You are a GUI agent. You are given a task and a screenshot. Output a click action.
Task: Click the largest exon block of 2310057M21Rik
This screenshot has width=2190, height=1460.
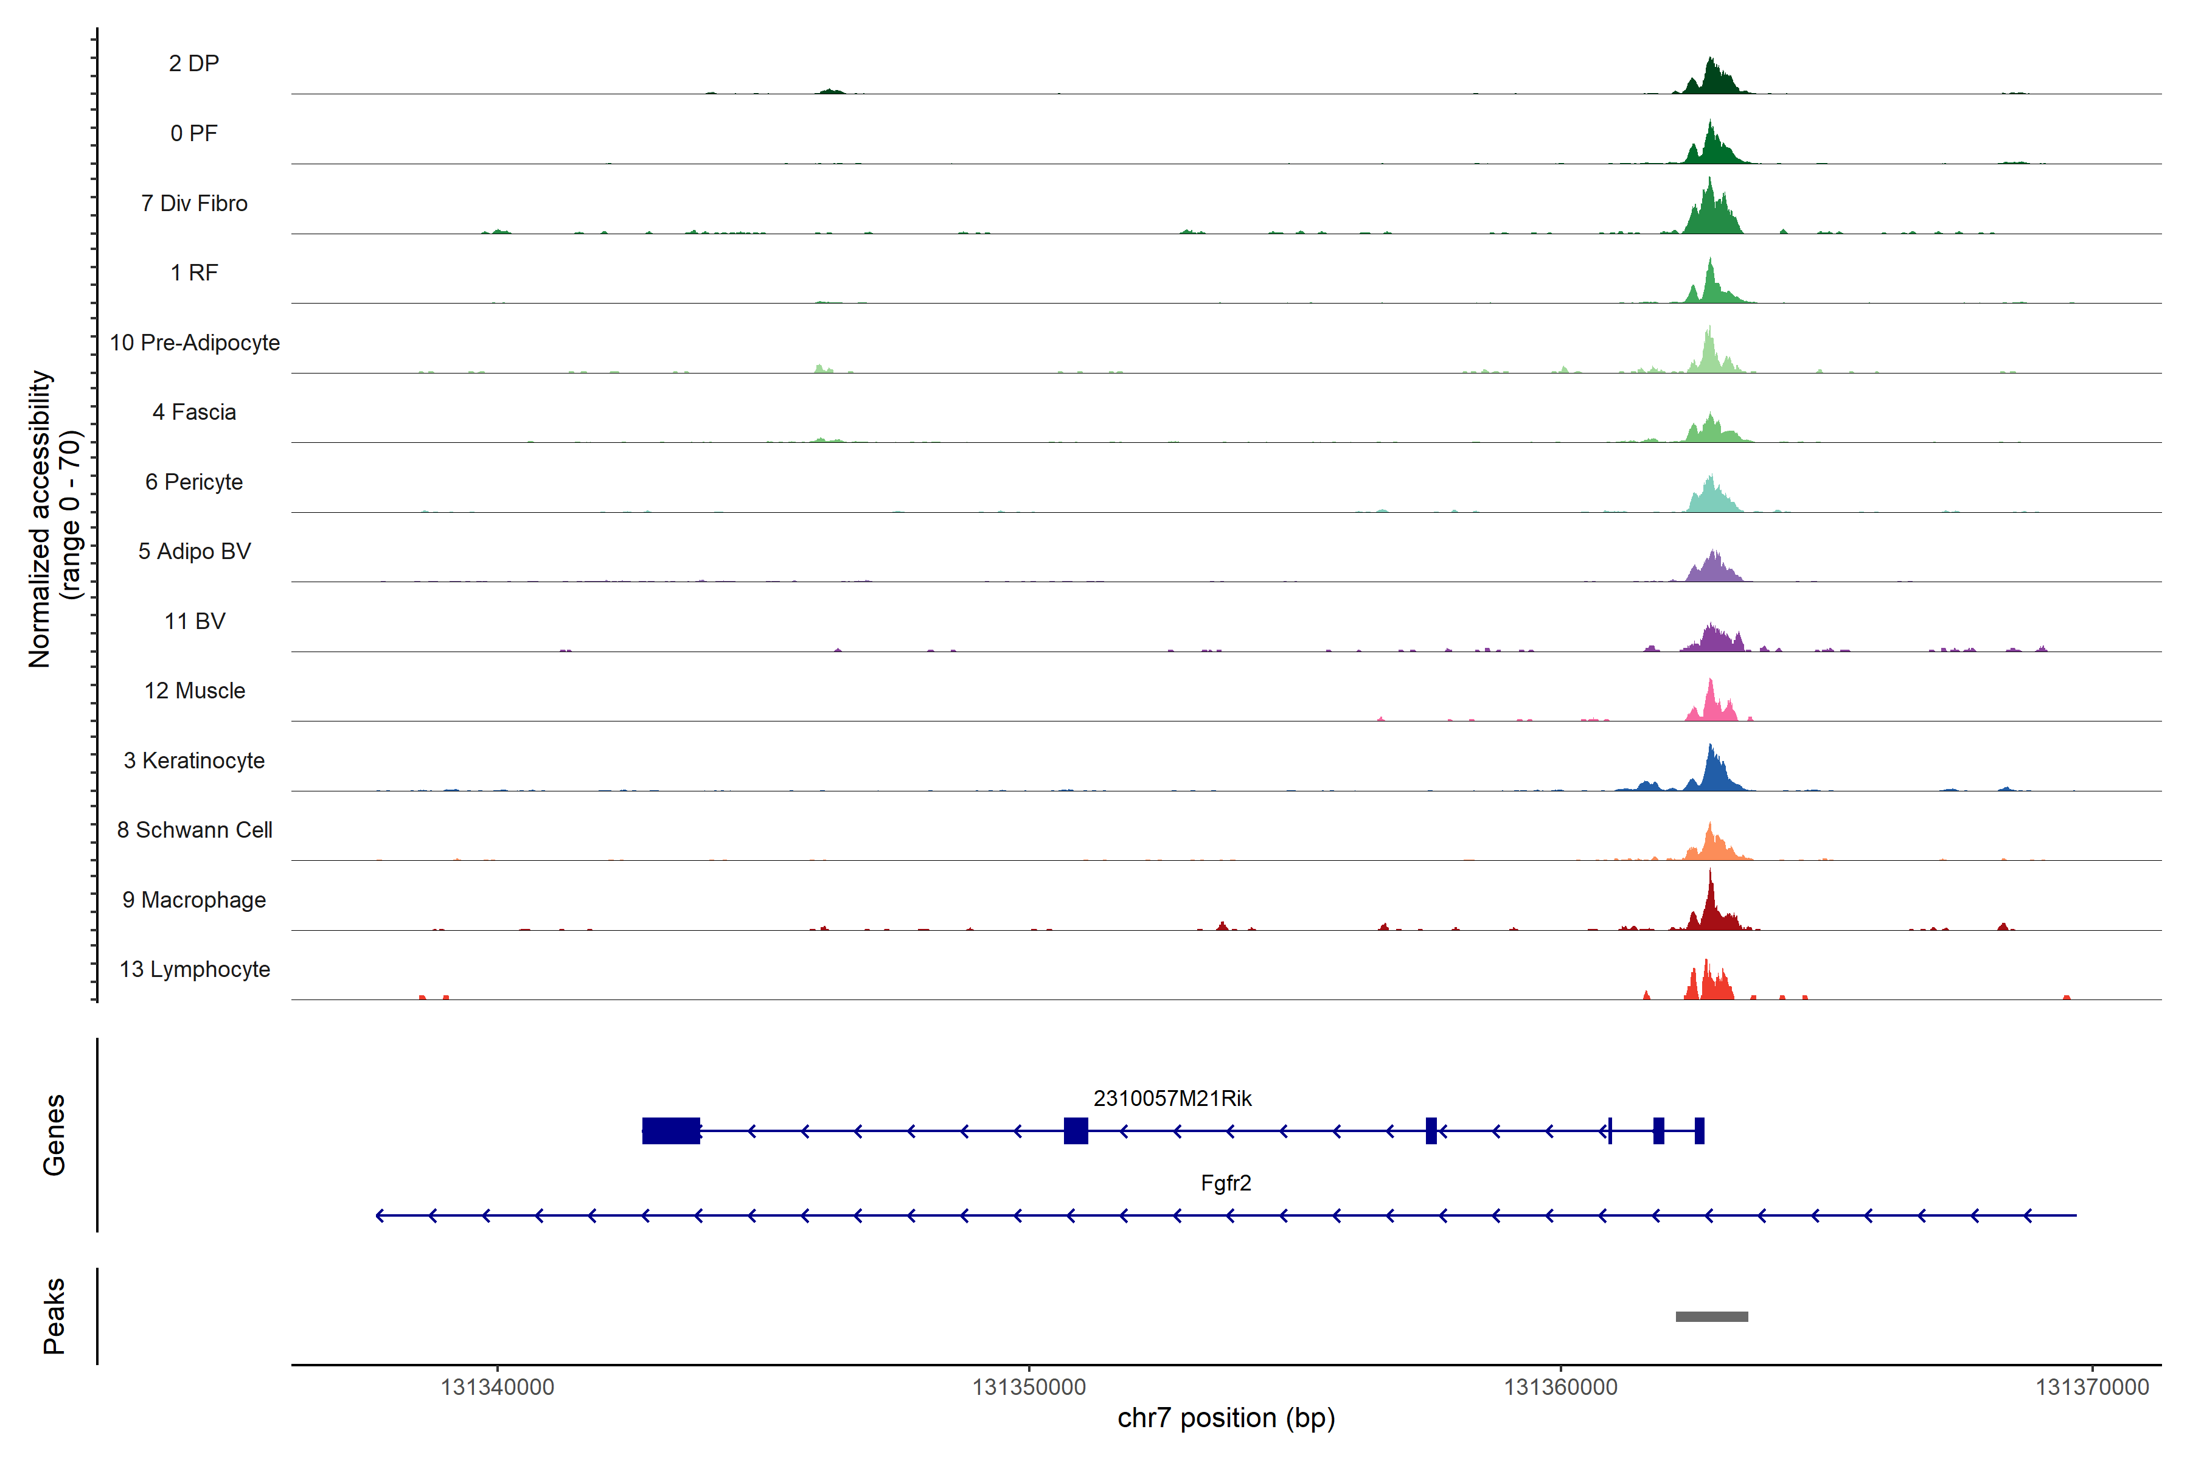point(670,1130)
